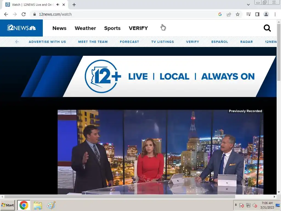
Task: Bookmark this page with the star icon
Action: tap(238, 14)
